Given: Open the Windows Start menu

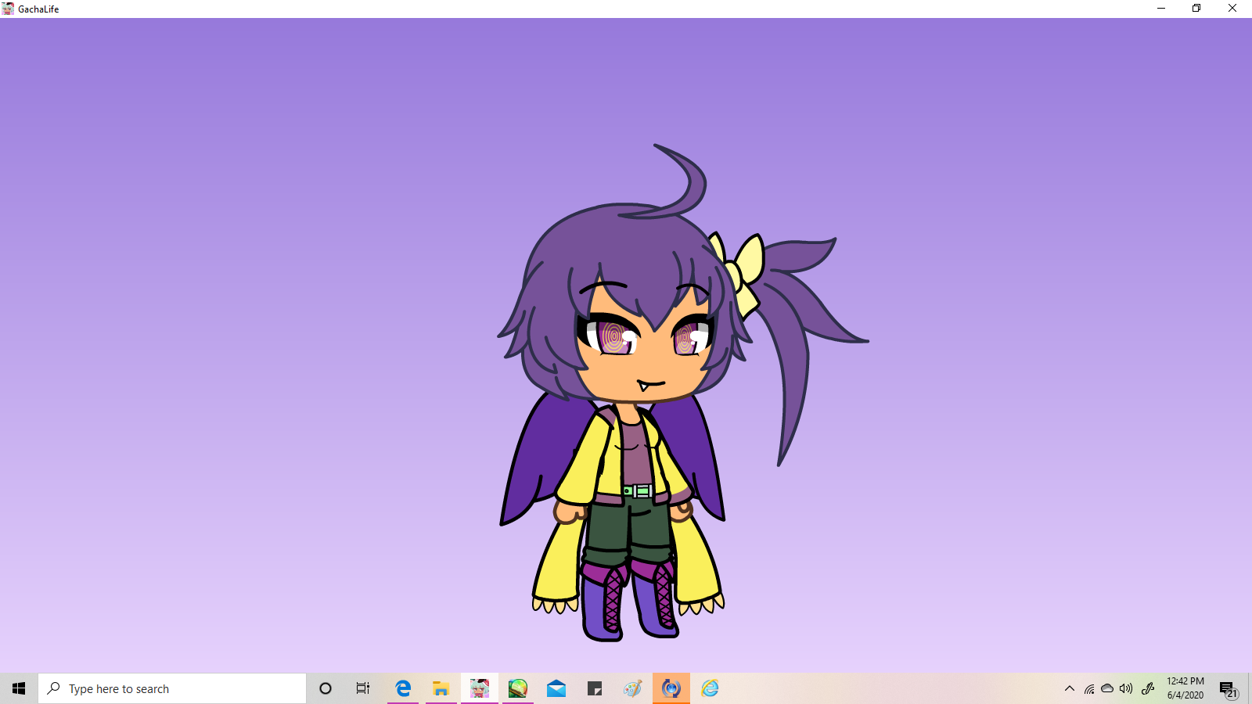Looking at the screenshot, I should (x=19, y=688).
